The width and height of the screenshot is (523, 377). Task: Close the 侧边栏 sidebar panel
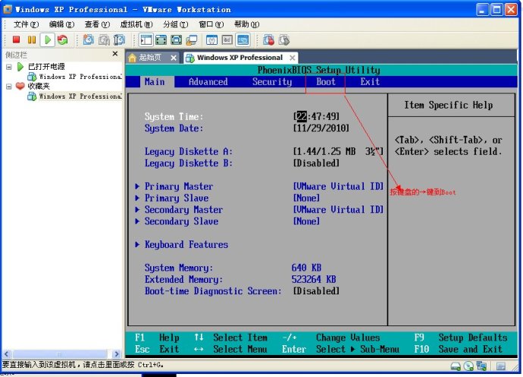(x=115, y=53)
